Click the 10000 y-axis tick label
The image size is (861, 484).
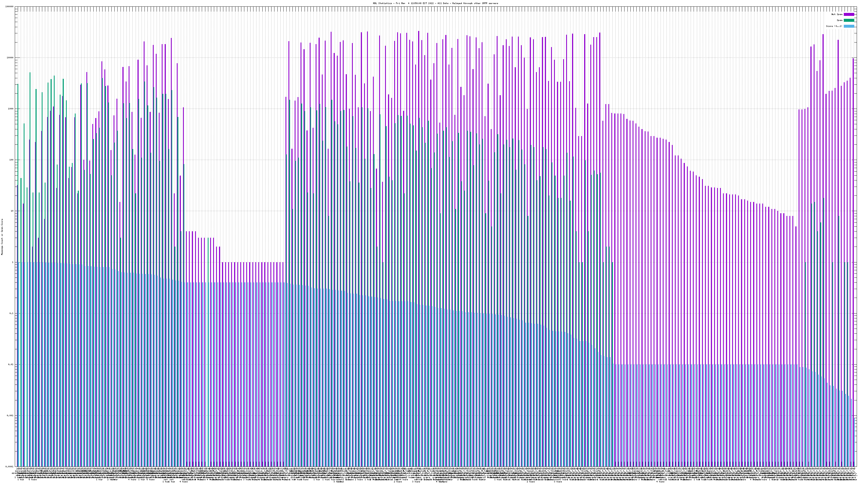10,58
